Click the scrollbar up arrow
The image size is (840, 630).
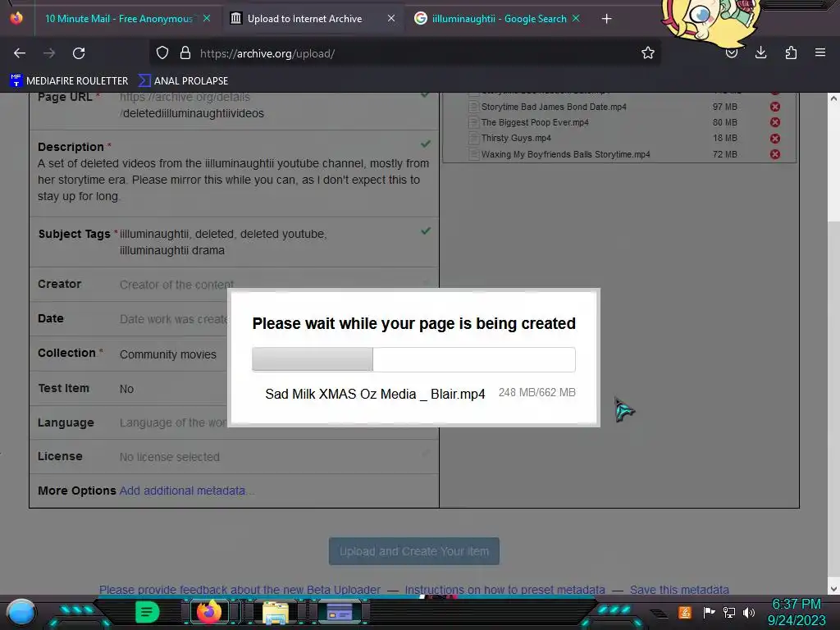(833, 98)
